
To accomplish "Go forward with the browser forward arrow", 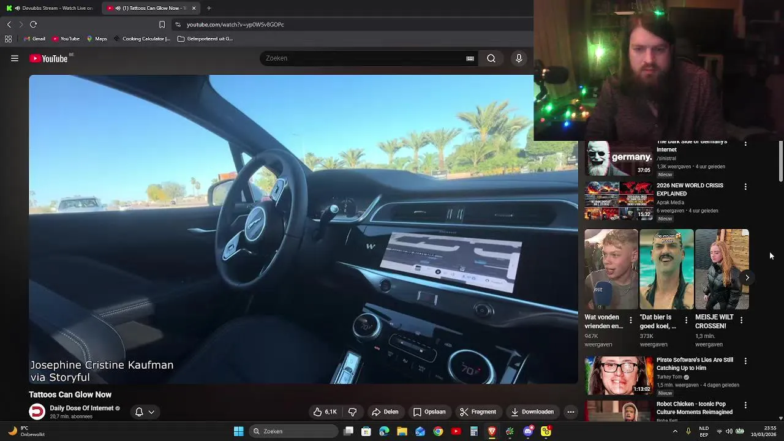I will (21, 24).
